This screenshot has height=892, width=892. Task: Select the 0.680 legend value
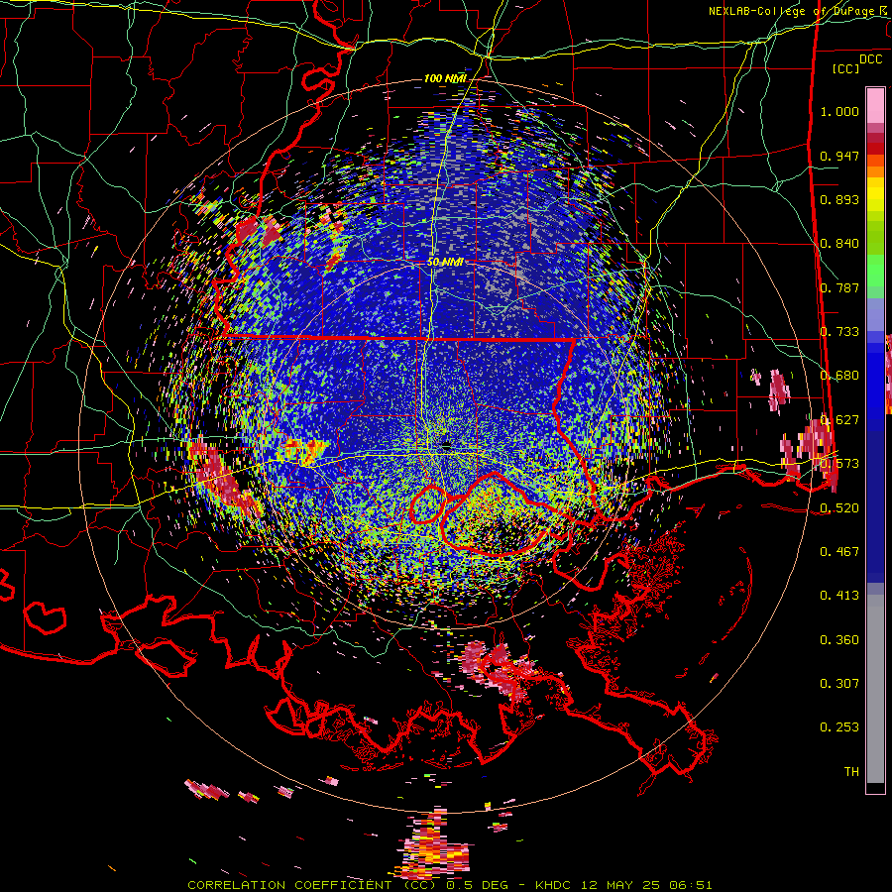(839, 376)
